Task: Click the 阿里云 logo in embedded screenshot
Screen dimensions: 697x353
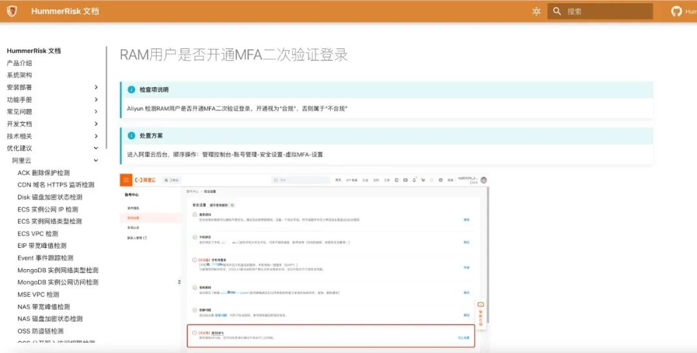Action: tap(145, 180)
